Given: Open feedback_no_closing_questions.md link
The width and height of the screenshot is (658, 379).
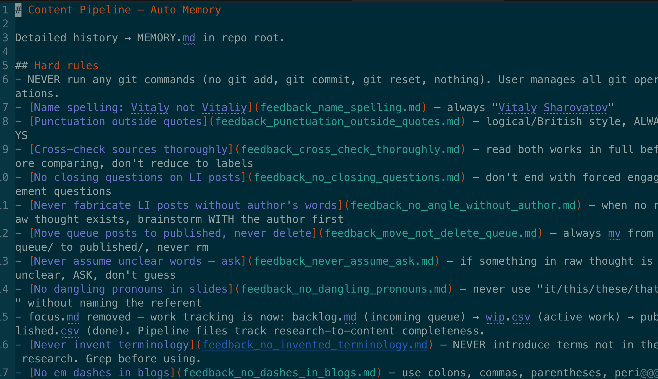Looking at the screenshot, I should point(357,177).
